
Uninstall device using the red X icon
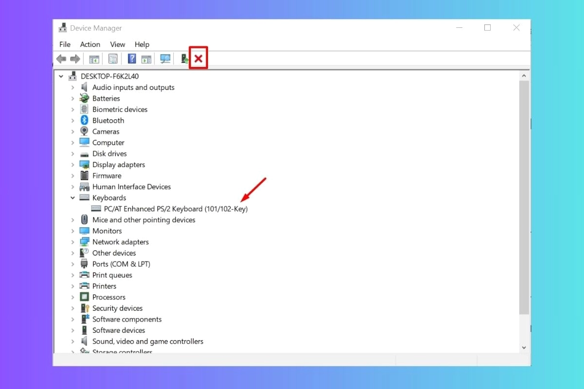[198, 59]
